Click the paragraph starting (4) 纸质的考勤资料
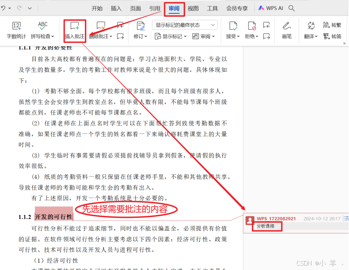 [124, 182]
